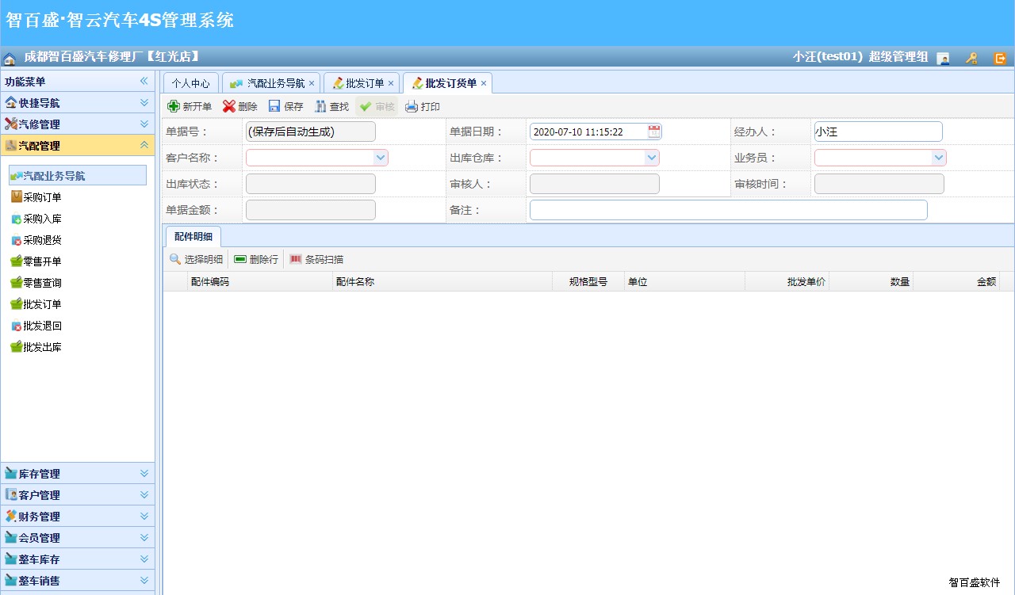Open the 业务员 dropdown arrow

point(939,158)
